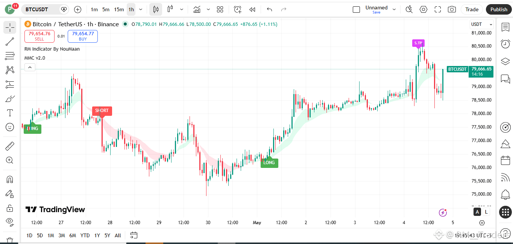Select the ruler measure tool
Viewport: 513px width, 244px height.
(10, 146)
